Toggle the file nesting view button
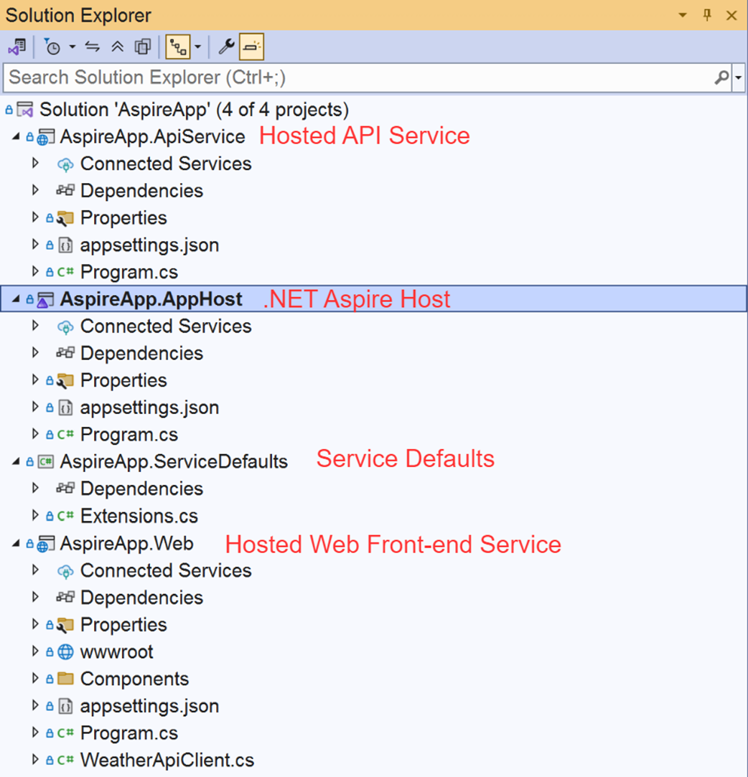748x777 pixels. tap(177, 47)
